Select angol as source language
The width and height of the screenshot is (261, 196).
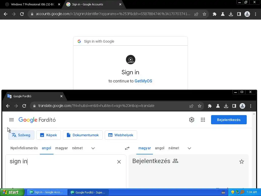pos(46,148)
